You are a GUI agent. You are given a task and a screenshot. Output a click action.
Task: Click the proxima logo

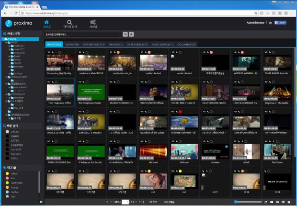click(x=19, y=23)
